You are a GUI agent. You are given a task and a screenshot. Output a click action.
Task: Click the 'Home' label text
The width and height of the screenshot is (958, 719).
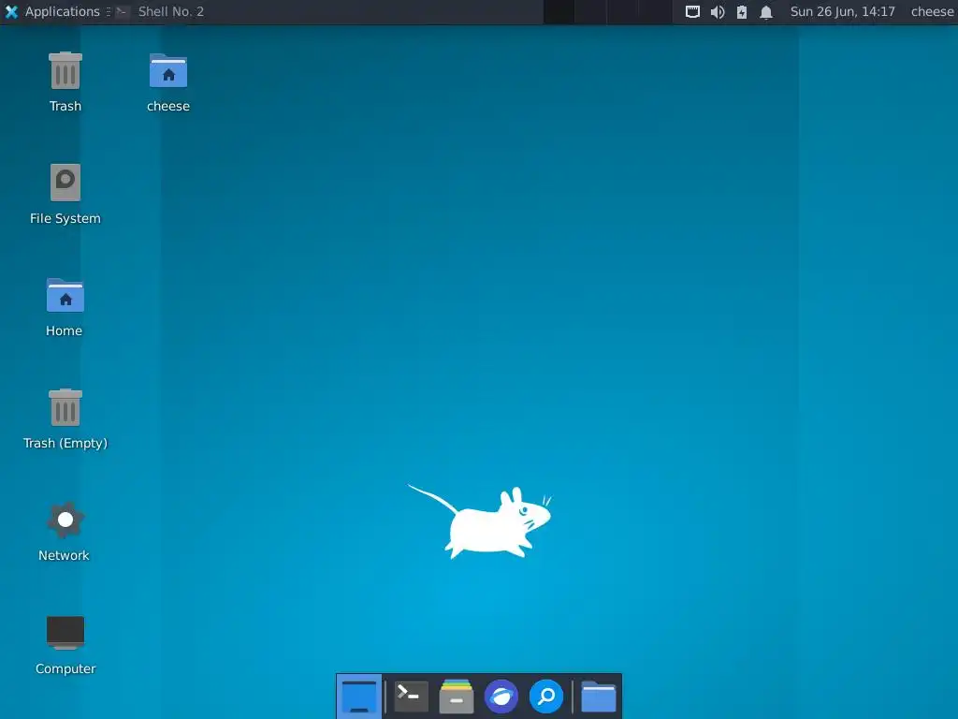pyautogui.click(x=65, y=330)
